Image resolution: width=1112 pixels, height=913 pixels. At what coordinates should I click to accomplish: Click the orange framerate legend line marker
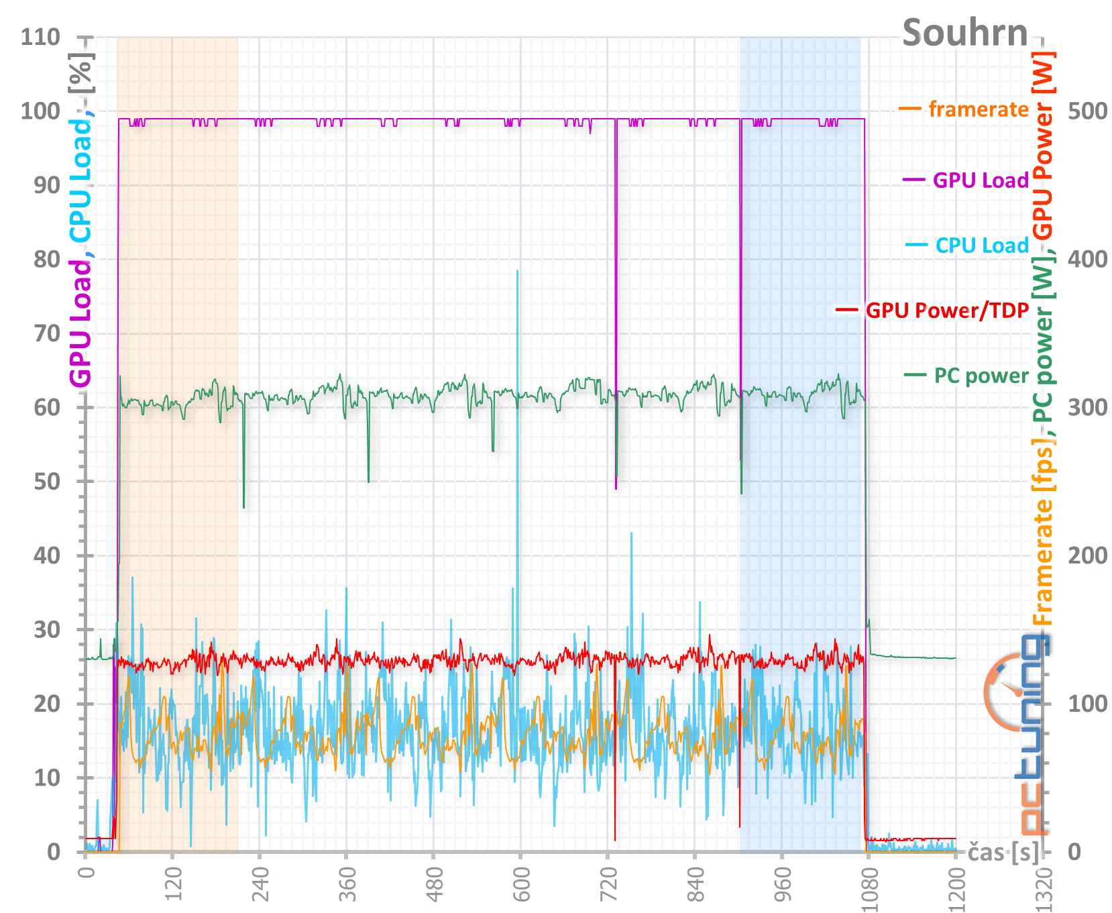coord(909,108)
